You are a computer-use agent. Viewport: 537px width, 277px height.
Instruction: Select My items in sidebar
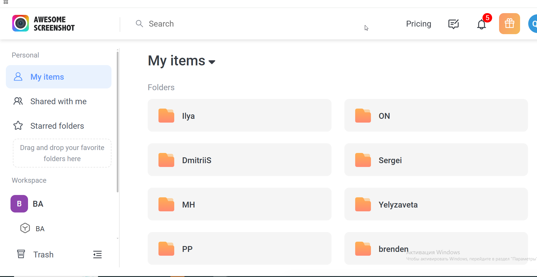coord(59,77)
